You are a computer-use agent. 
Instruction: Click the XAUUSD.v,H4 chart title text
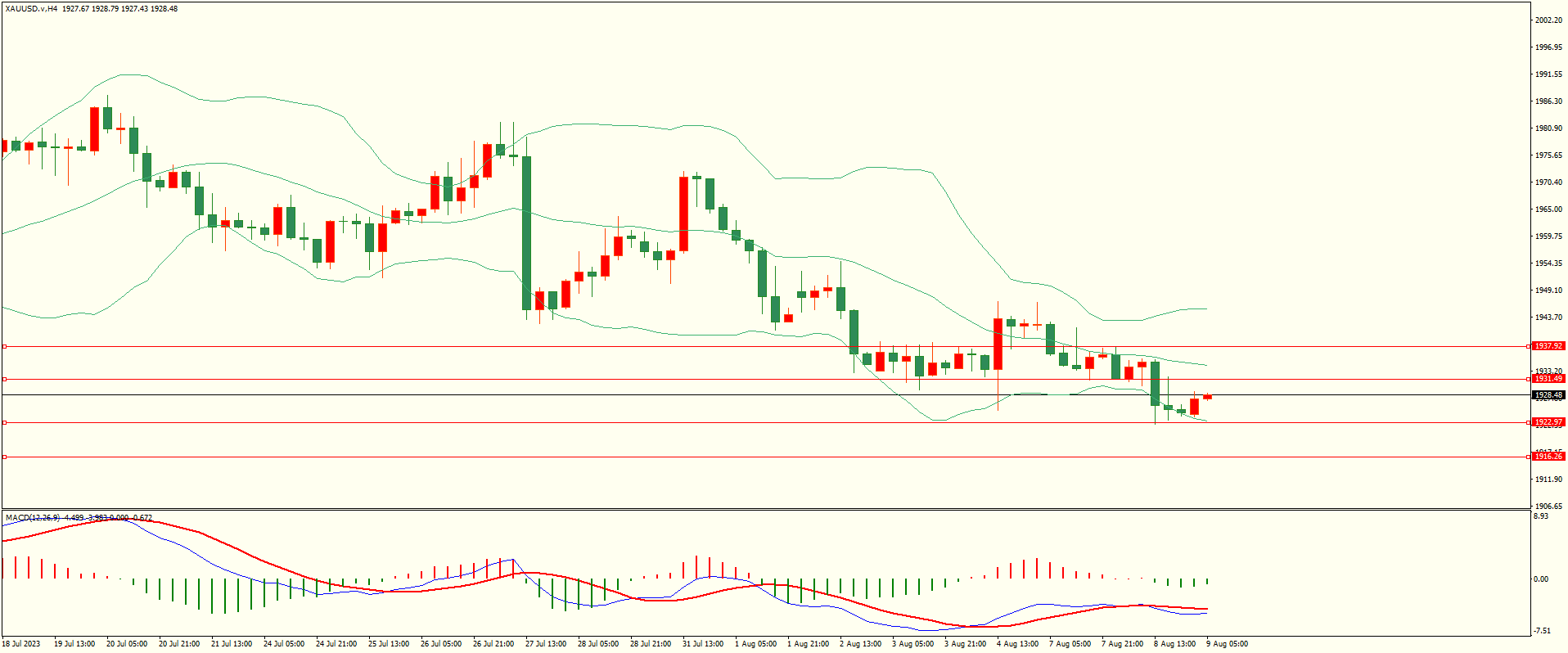pyautogui.click(x=31, y=9)
